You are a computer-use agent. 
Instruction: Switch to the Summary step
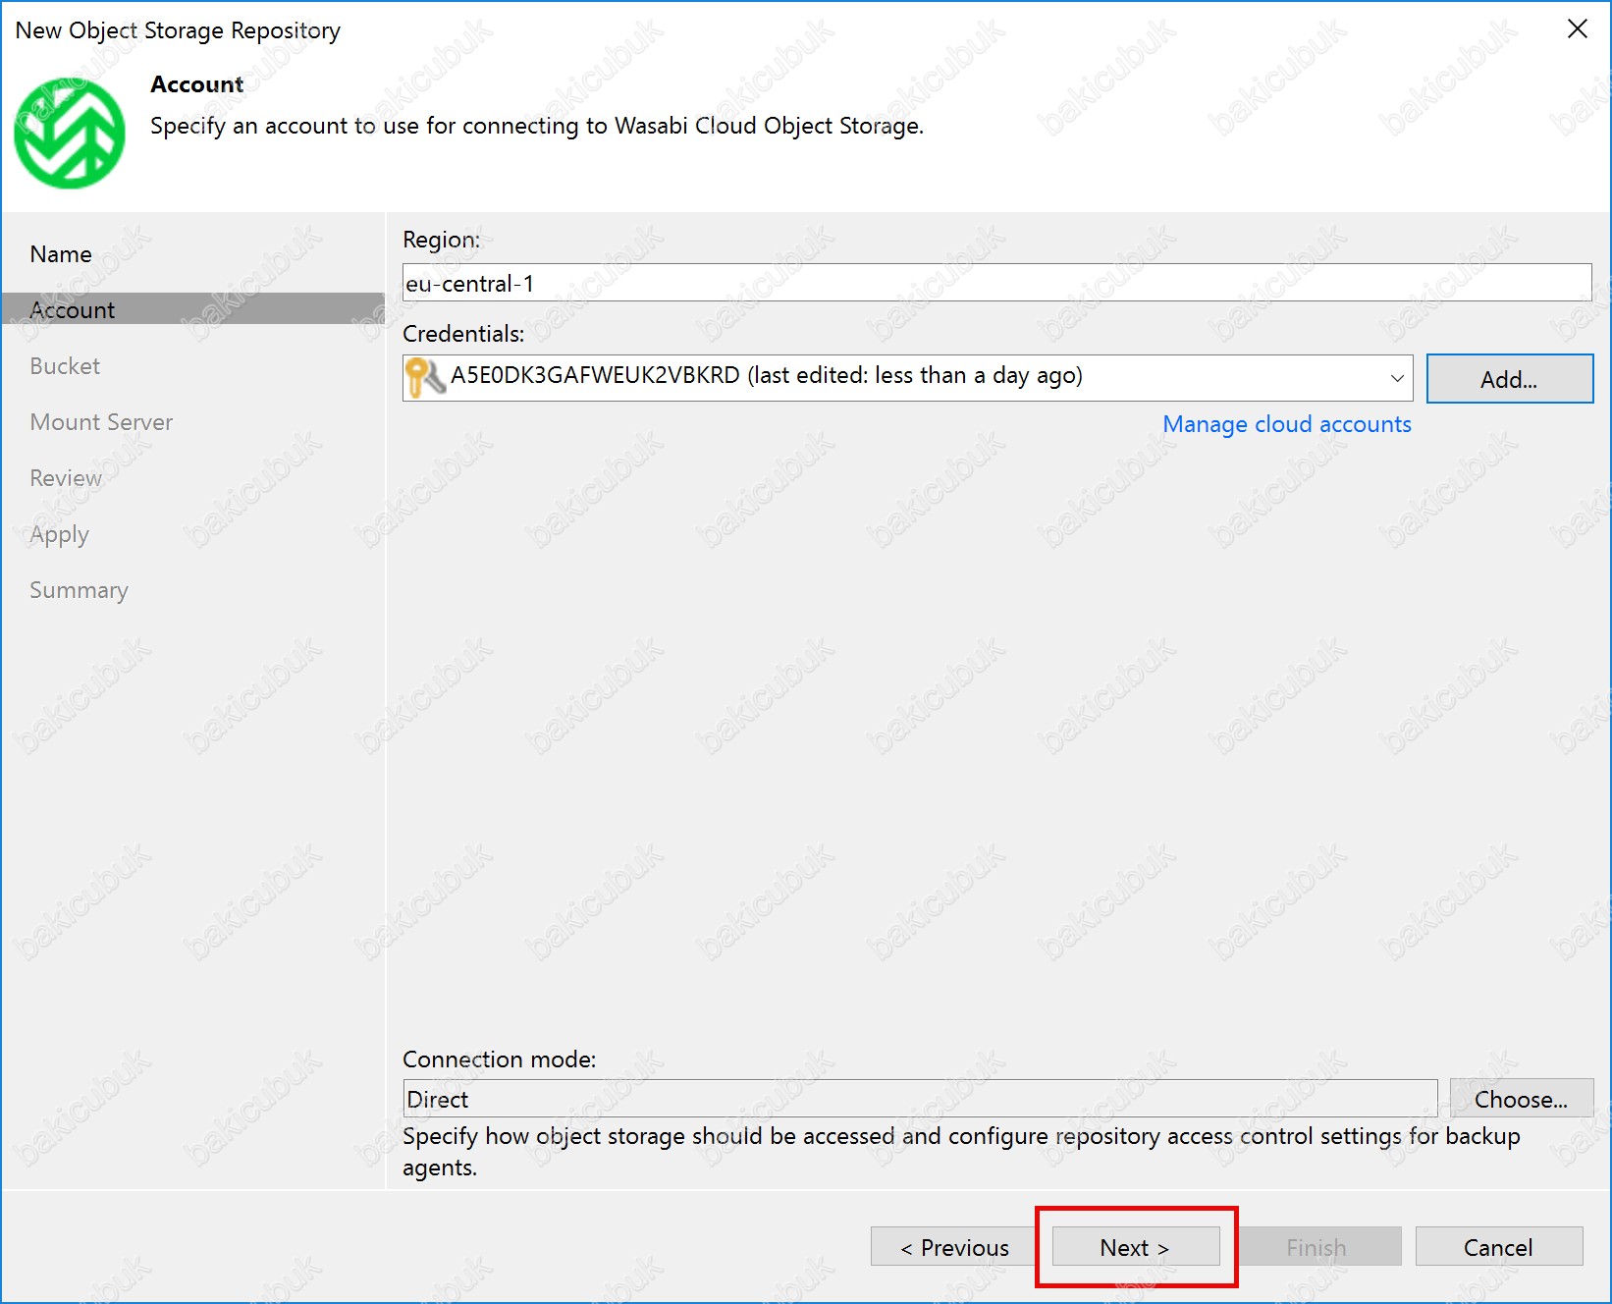point(79,590)
